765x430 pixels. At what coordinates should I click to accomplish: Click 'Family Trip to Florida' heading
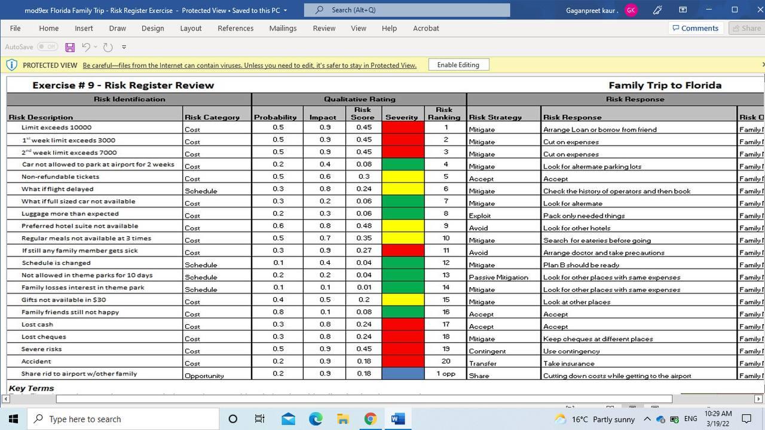(665, 85)
